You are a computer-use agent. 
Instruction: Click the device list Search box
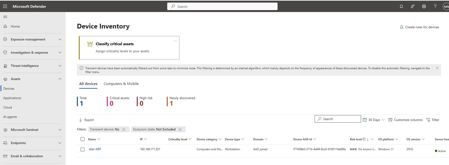click(x=338, y=119)
